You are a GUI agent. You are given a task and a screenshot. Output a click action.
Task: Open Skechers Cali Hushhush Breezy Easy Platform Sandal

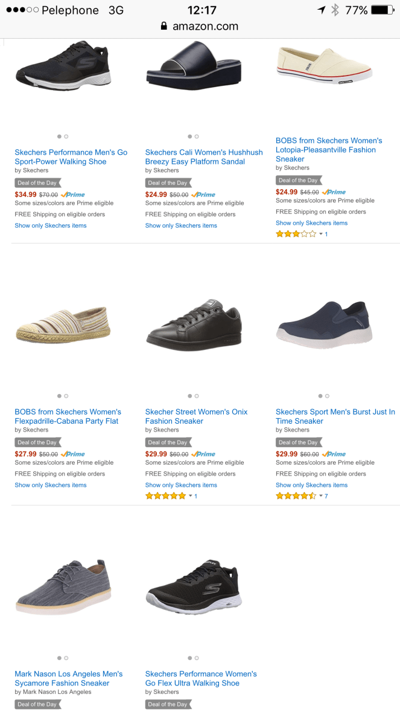coord(203,157)
